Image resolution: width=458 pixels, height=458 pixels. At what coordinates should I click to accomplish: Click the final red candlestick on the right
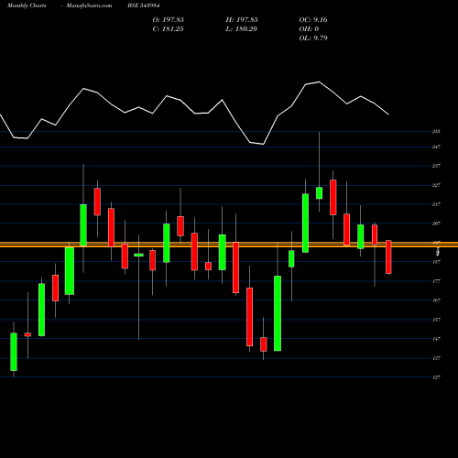(388, 257)
